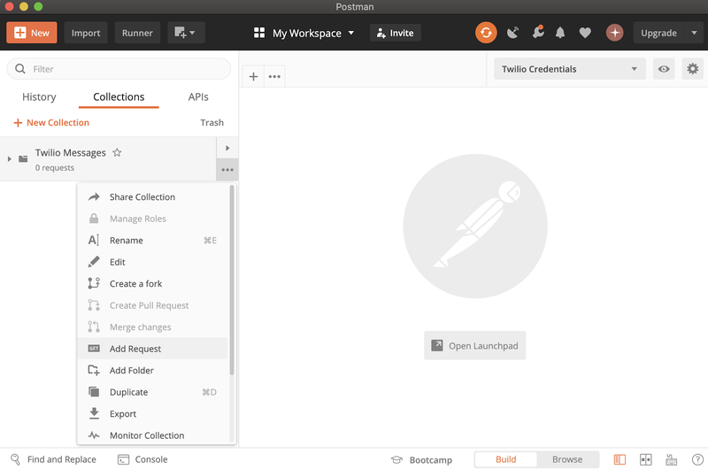Toggle the sidebar layout icon
Image resolution: width=708 pixels, height=469 pixels.
(x=619, y=459)
